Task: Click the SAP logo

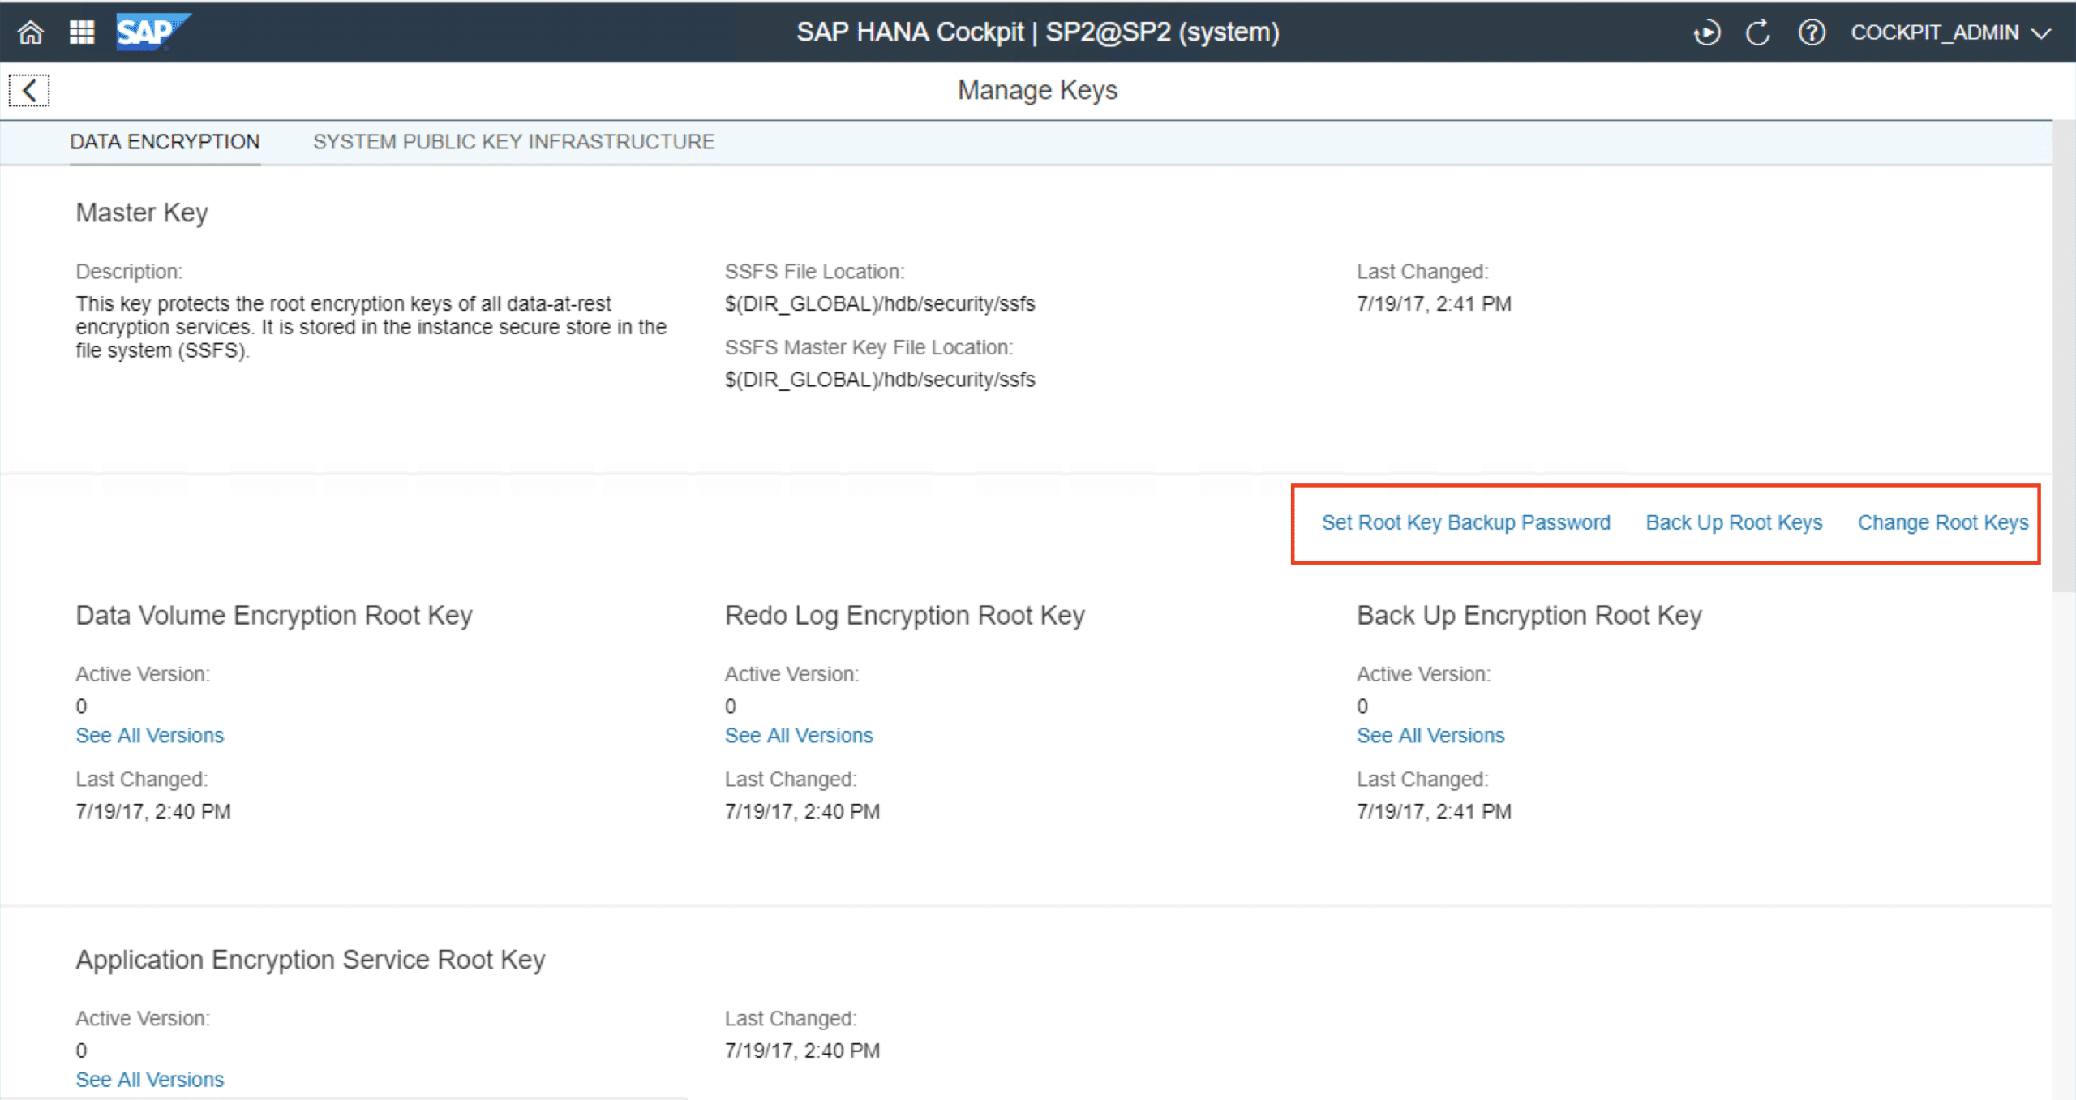Action: [151, 32]
